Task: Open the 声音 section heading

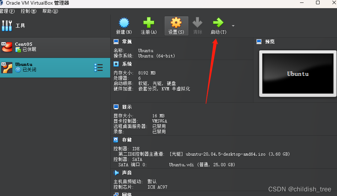Action: pos(127,173)
